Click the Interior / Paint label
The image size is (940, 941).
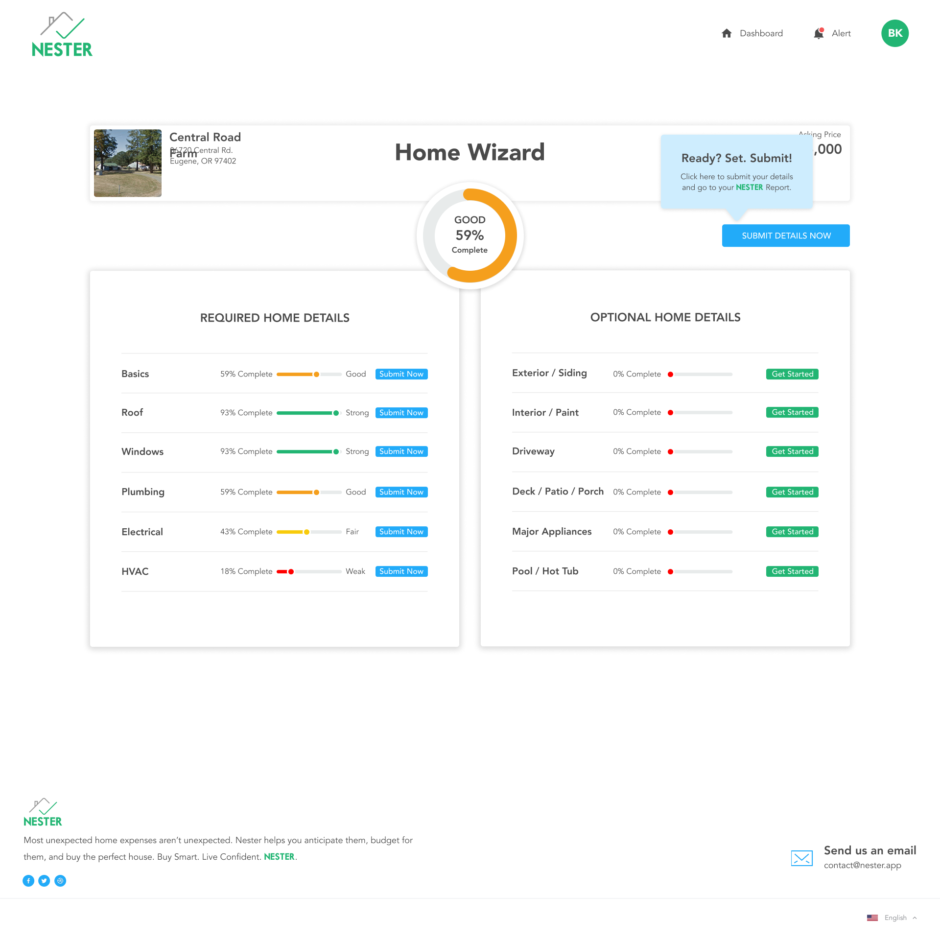pos(545,412)
